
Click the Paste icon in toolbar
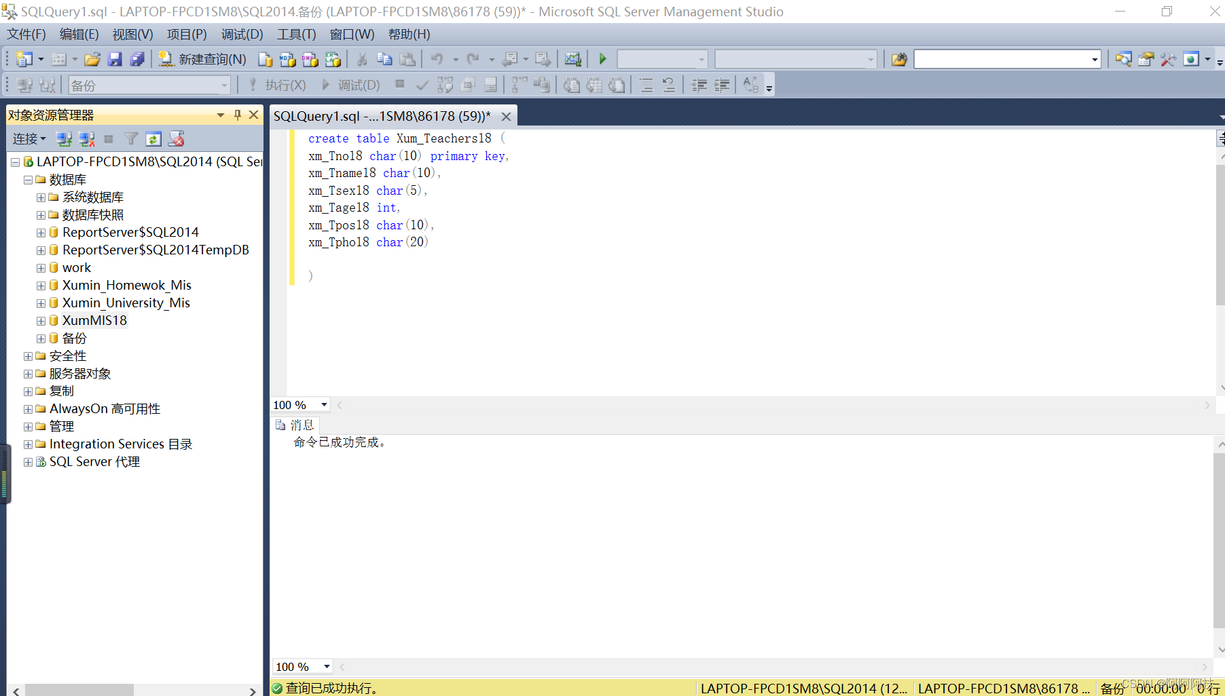407,60
